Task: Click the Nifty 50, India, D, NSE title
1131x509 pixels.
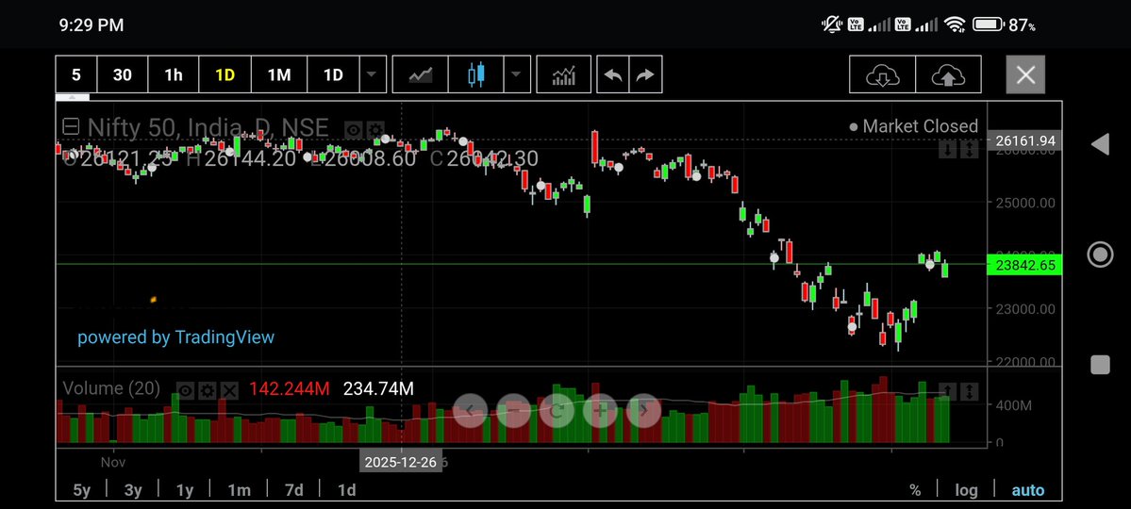Action: click(208, 127)
